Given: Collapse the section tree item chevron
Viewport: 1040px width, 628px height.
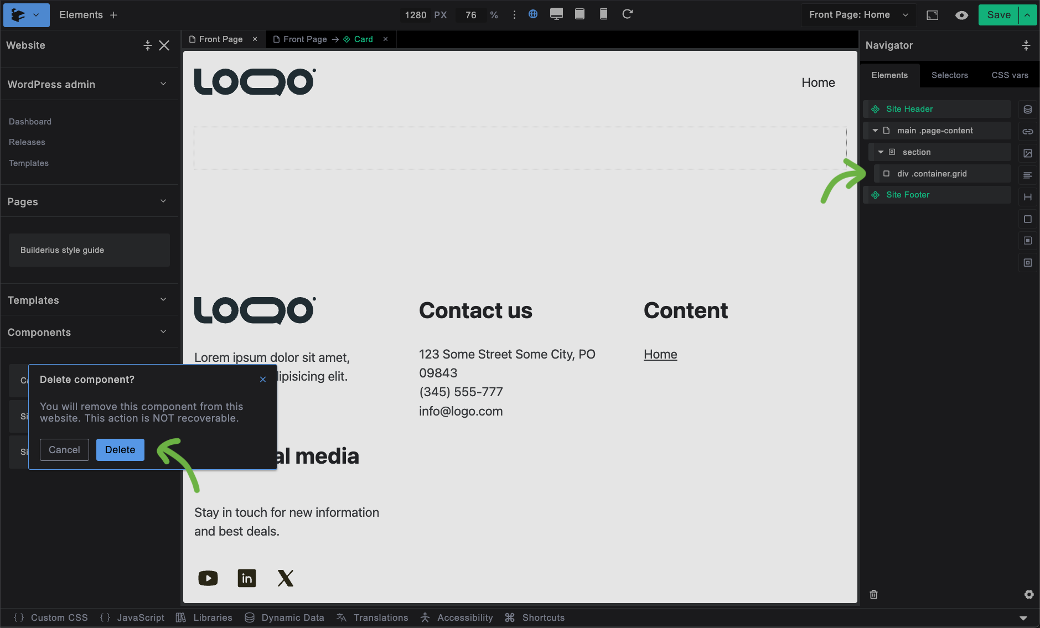Looking at the screenshot, I should (881, 152).
